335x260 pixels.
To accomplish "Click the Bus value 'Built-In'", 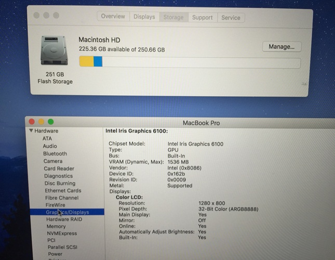I will click(x=176, y=156).
